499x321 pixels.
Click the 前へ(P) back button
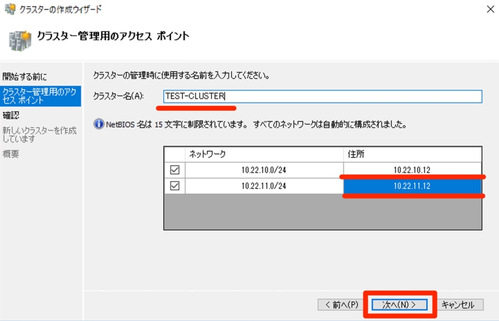click(342, 305)
